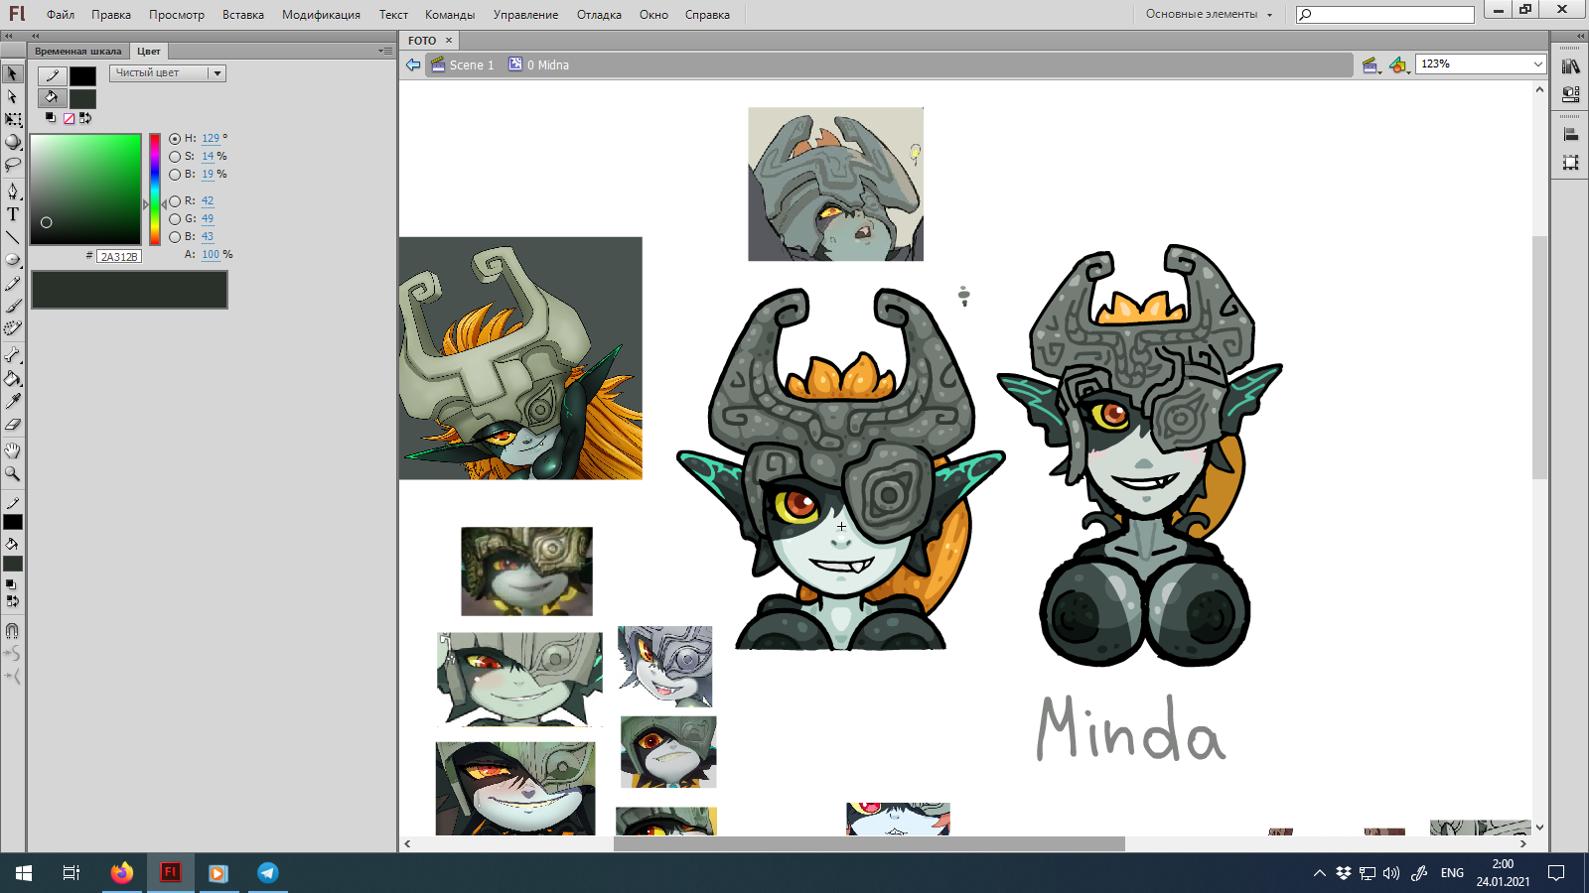Open the Файл menu
1589x893 pixels.
[61, 15]
